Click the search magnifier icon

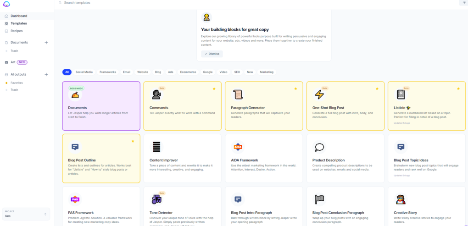pos(60,3)
